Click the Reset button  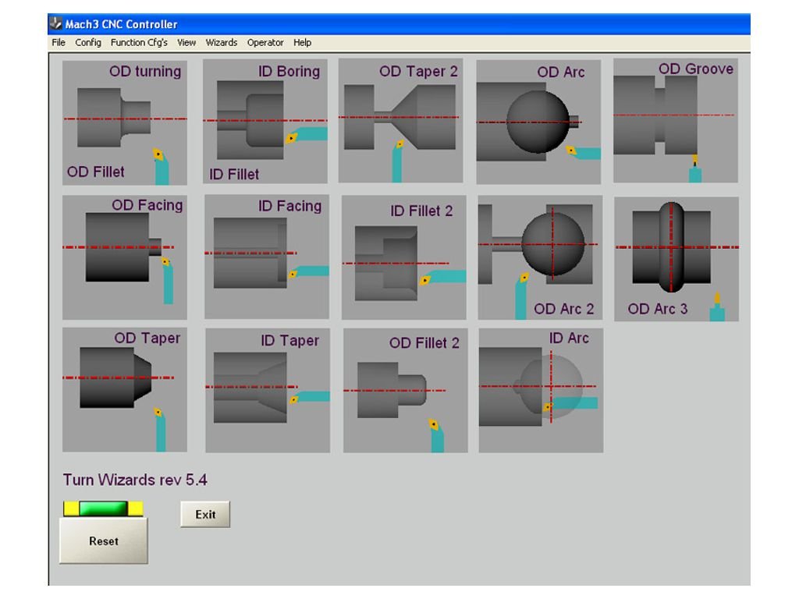(104, 541)
